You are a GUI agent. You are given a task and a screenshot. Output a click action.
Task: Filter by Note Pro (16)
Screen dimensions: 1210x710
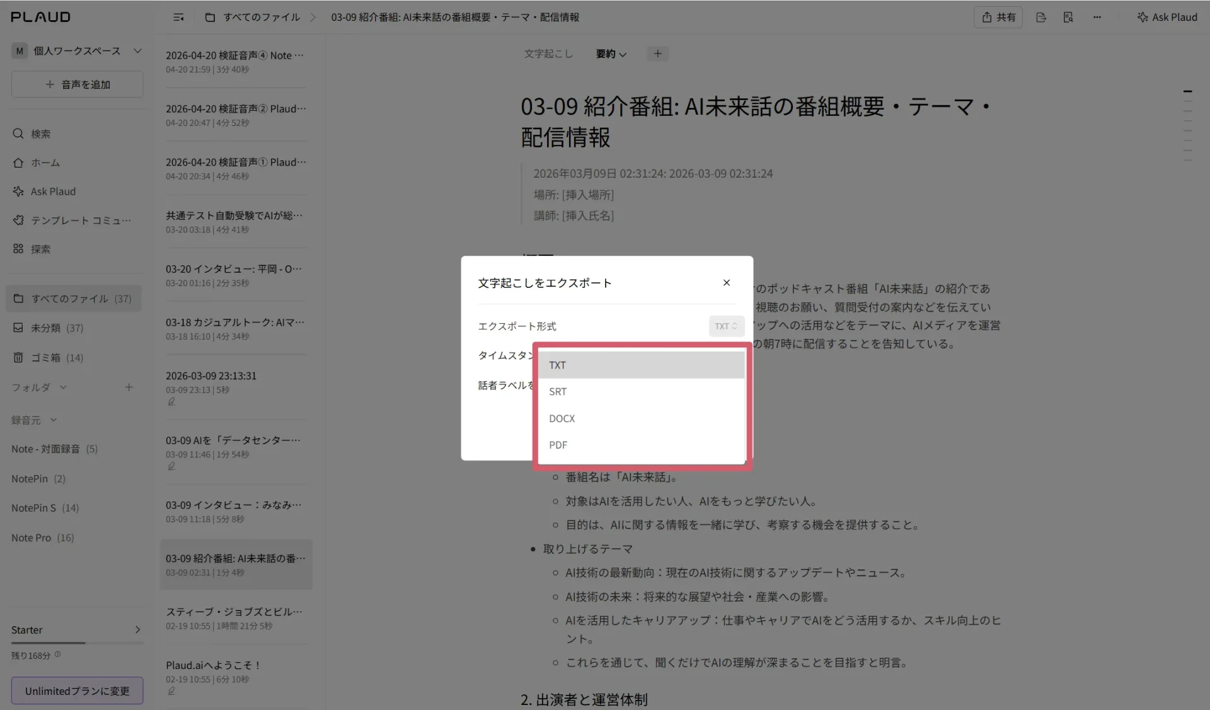pos(43,537)
